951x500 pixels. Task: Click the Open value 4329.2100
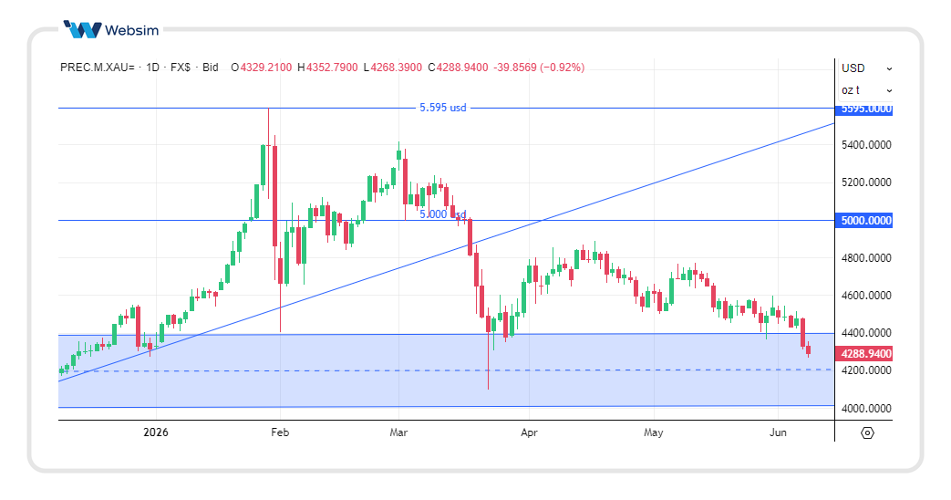265,68
